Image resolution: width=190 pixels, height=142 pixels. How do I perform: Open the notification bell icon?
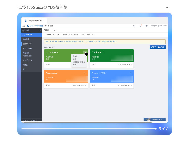click(x=141, y=26)
